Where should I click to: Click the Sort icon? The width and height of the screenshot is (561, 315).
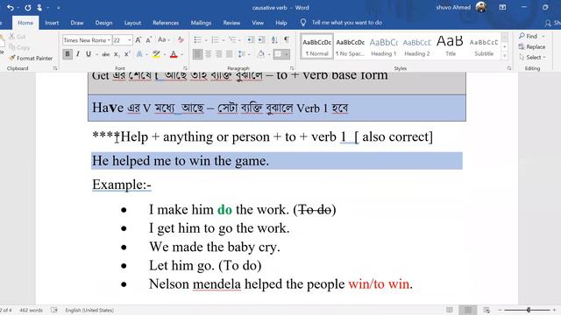pos(274,39)
